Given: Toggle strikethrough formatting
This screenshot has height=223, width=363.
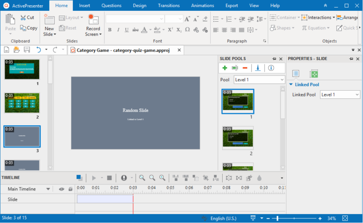Looking at the screenshot, I should [136, 30].
